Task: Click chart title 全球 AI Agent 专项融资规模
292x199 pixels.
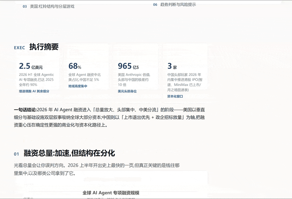Action: pyautogui.click(x=111, y=193)
